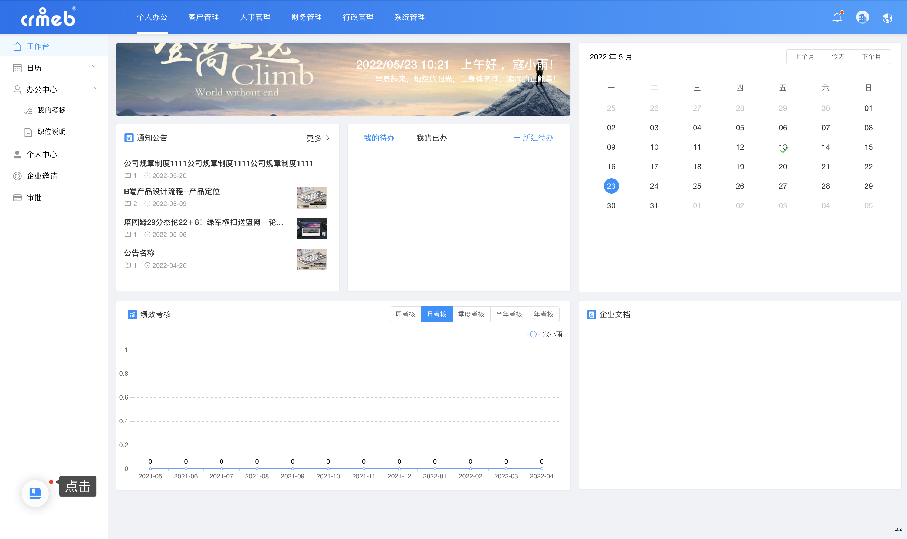907x539 pixels.
Task: Click keyboard thumbnail of 公告名称 notice
Action: click(x=312, y=259)
